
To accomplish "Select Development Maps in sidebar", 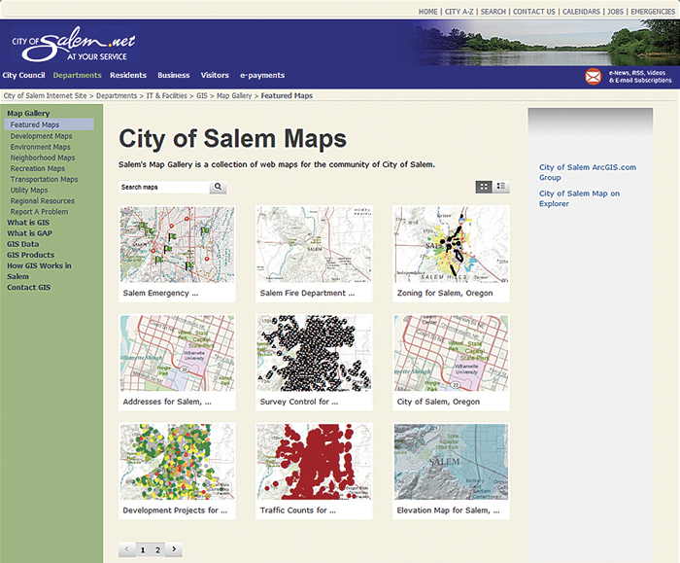I will (x=41, y=136).
